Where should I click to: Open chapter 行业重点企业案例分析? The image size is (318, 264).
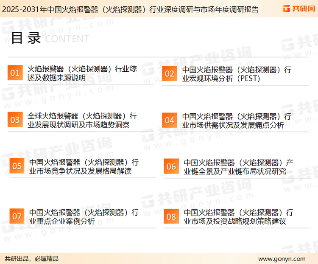coord(84,217)
